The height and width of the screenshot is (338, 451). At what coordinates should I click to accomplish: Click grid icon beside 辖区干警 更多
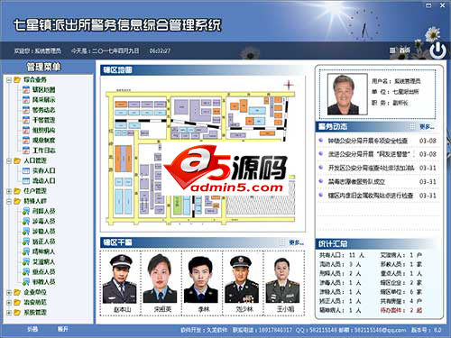pos(282,242)
